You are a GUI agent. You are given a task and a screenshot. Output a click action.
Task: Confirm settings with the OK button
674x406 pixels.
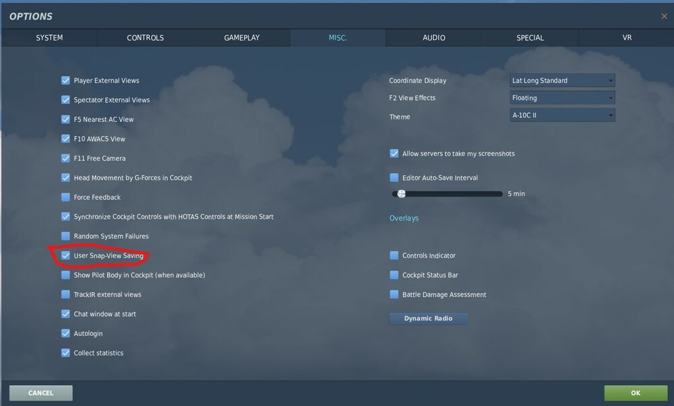(635, 393)
